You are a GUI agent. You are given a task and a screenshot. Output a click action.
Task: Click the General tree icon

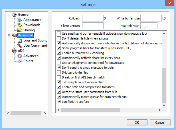pyautogui.click(x=14, y=15)
